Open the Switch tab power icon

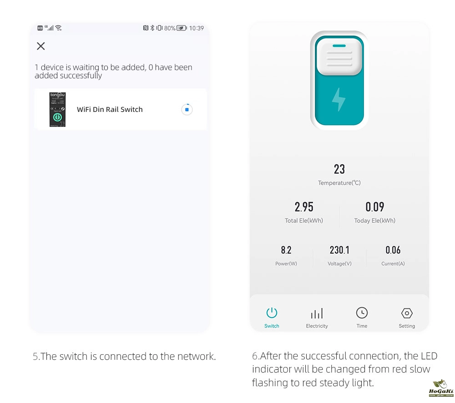pyautogui.click(x=272, y=313)
